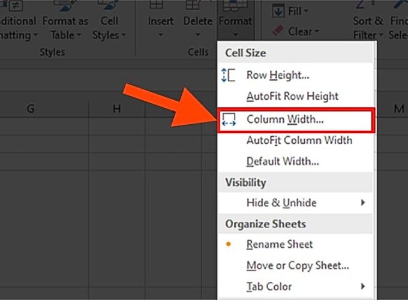Click the Clear eraser icon

(x=278, y=31)
